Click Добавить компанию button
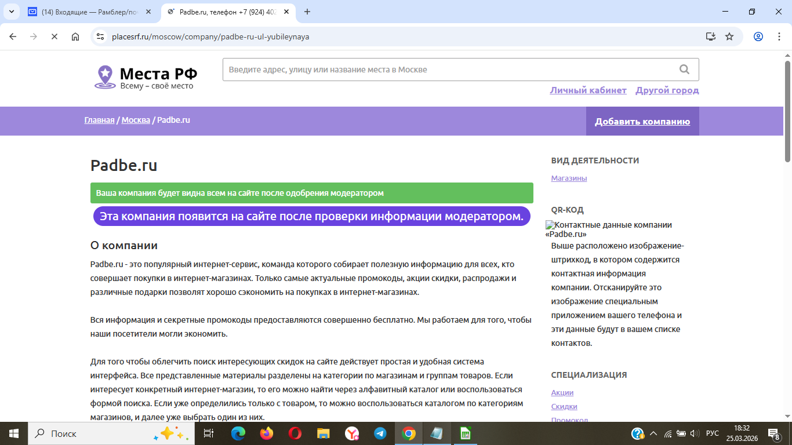The height and width of the screenshot is (445, 792). coord(642,121)
